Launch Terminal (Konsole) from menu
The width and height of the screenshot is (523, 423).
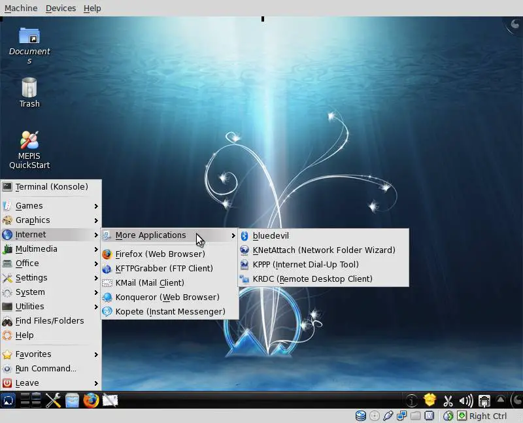(x=51, y=186)
